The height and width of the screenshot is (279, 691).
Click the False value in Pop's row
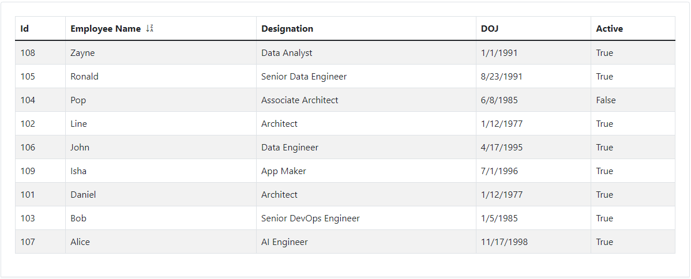(606, 100)
